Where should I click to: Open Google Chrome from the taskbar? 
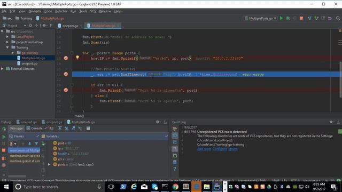click(x=175, y=187)
